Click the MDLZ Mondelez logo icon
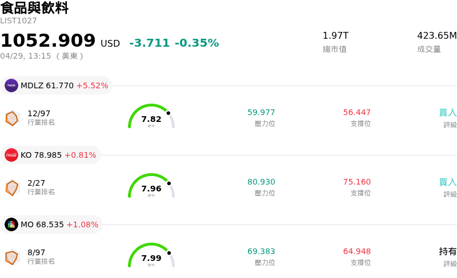The image size is (457, 278). [11, 85]
